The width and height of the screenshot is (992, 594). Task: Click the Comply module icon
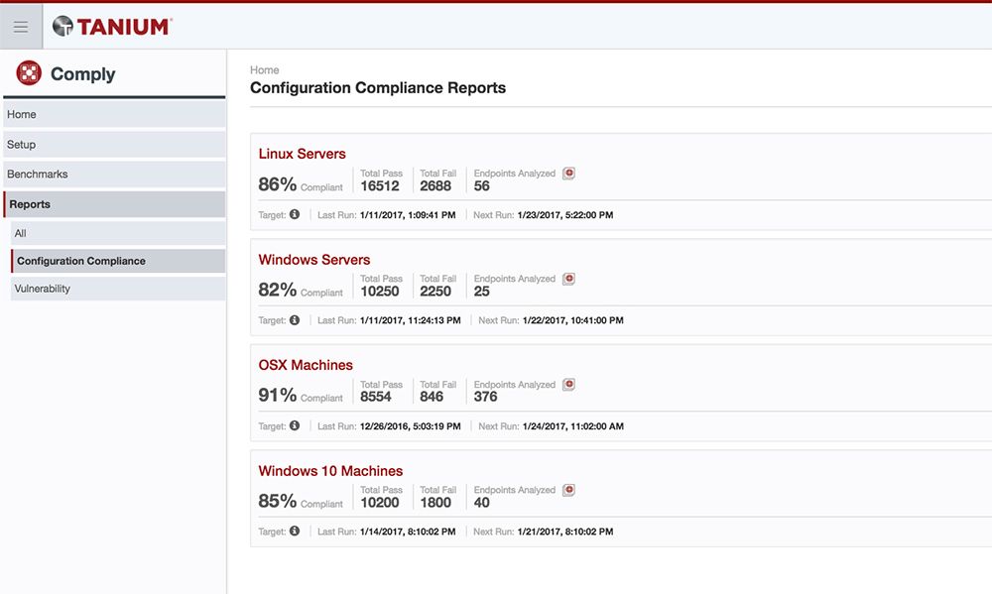(29, 73)
